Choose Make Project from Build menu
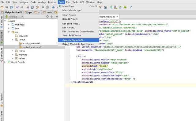This screenshot has width=196, height=121. point(78,6)
